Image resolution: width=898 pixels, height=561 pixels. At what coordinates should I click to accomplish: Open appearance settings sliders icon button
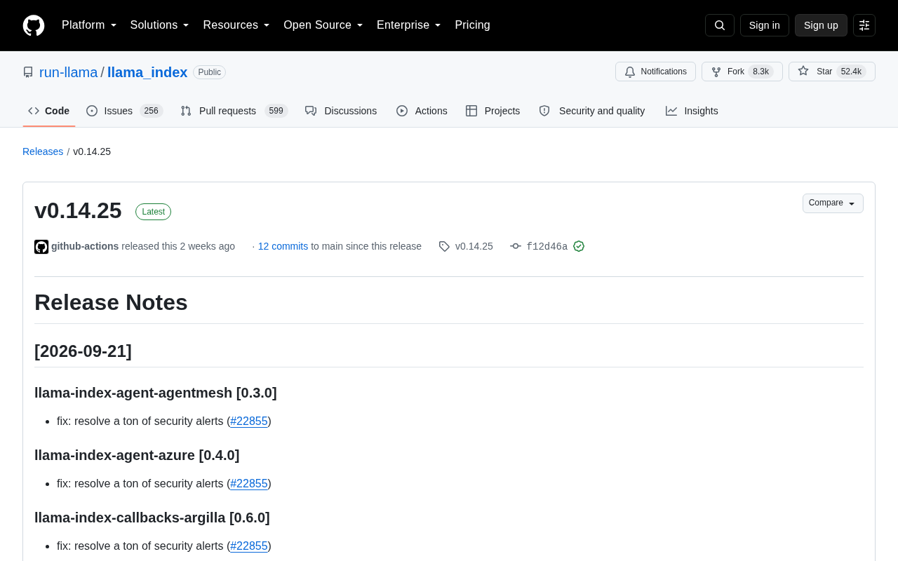tap(864, 25)
